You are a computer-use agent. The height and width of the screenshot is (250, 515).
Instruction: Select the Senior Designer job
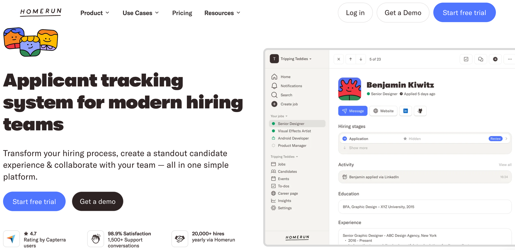(x=290, y=124)
